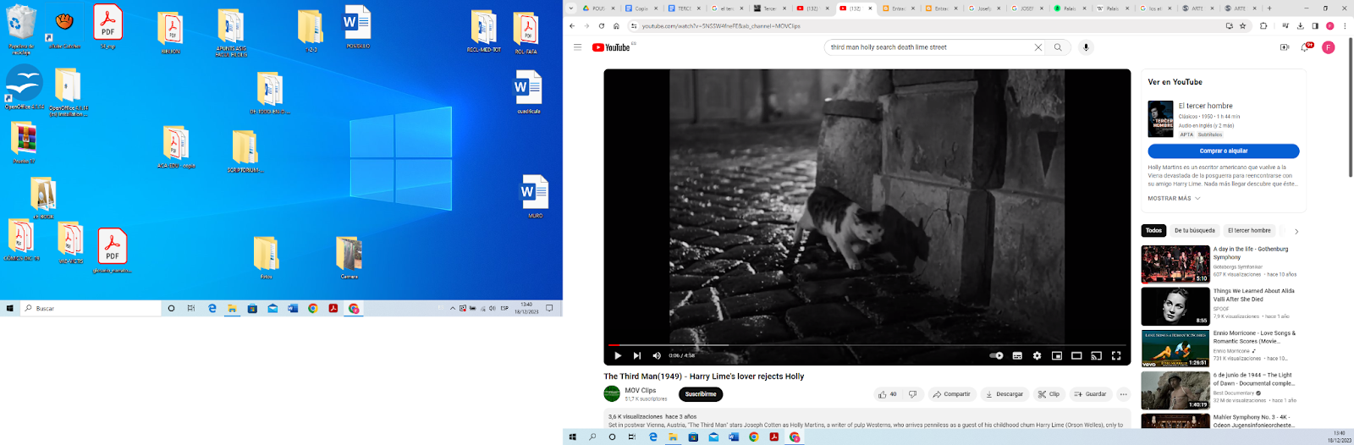Open the MOV Clips channel name link

pos(641,391)
